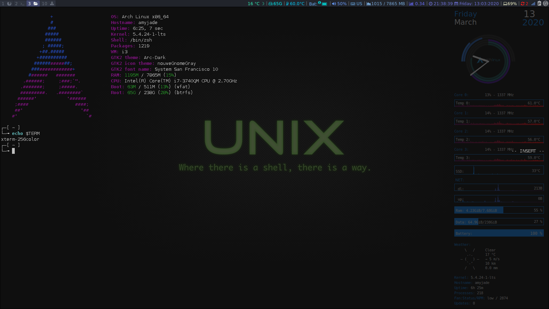This screenshot has width=549, height=309.
Task: Click the large 13 date number
Action: [x=529, y=14]
